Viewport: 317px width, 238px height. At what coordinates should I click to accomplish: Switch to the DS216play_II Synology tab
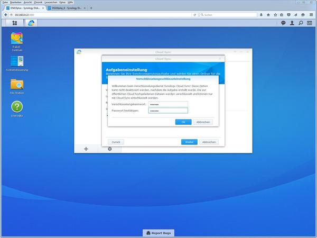pos(67,8)
